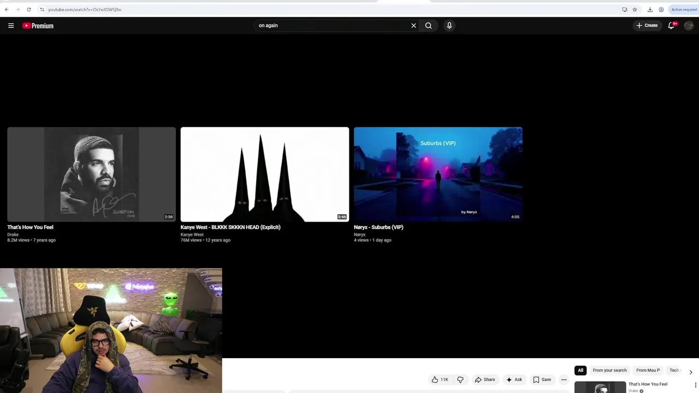Open Drake channel under first end card

[13, 235]
